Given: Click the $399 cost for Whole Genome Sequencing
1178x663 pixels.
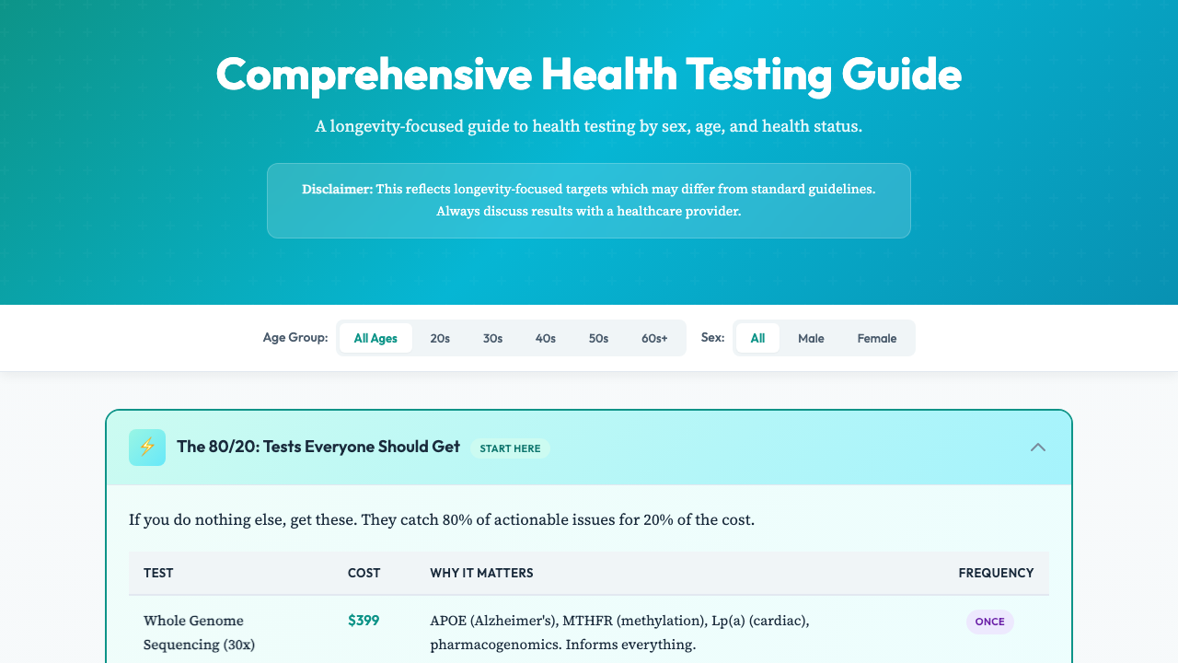Looking at the screenshot, I should (x=364, y=621).
